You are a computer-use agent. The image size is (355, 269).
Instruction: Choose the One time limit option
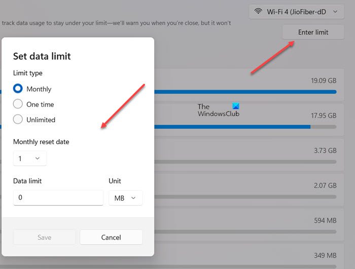pos(18,104)
